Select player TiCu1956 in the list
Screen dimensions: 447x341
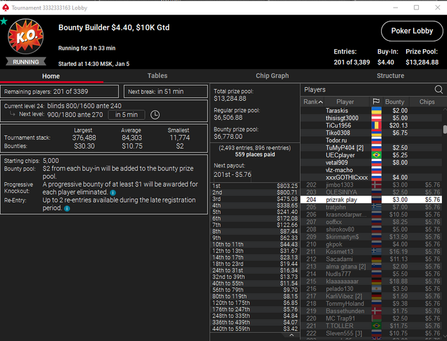click(x=371, y=125)
